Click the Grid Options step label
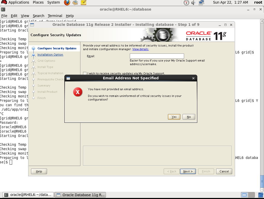 (46, 61)
